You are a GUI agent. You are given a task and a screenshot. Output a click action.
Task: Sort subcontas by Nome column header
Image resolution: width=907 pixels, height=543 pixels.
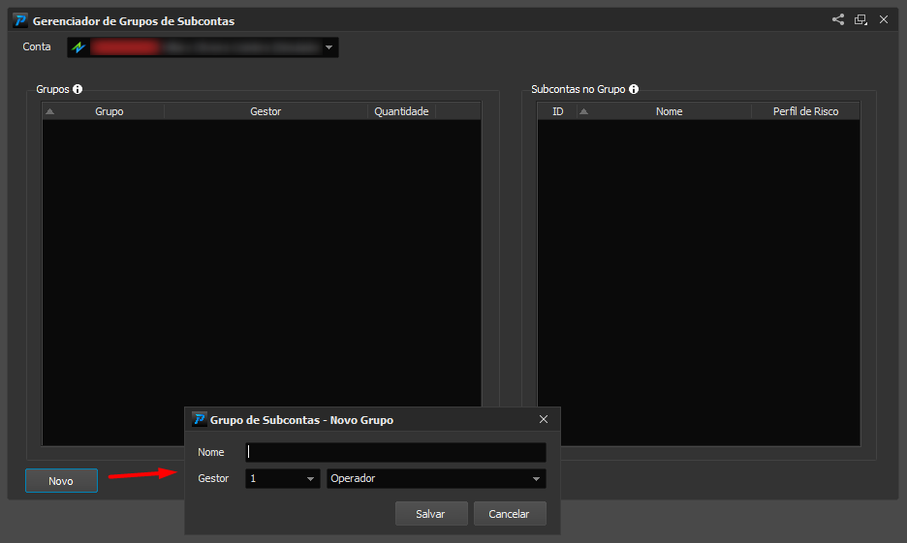(x=669, y=111)
